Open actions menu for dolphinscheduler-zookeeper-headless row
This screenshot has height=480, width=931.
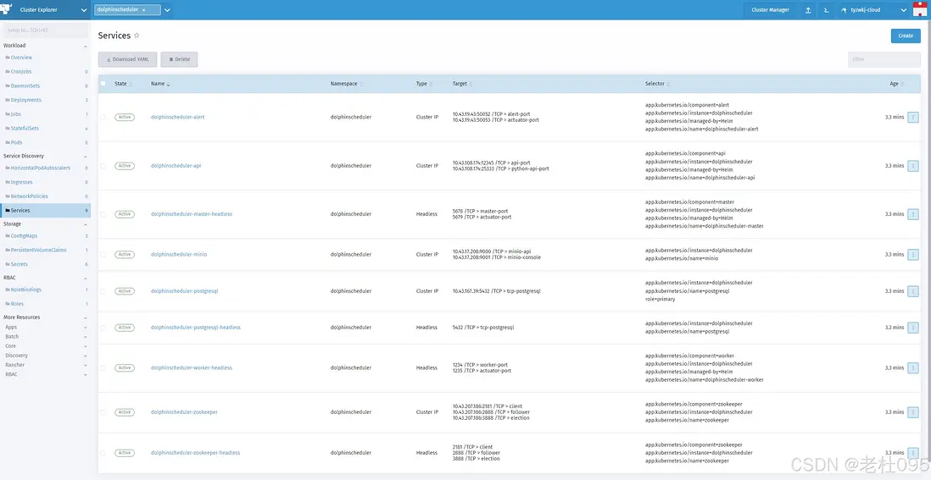[x=913, y=453]
